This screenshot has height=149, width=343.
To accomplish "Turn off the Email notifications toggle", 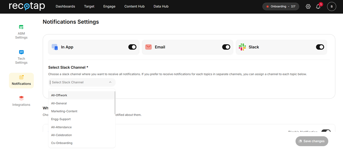I will [226, 47].
